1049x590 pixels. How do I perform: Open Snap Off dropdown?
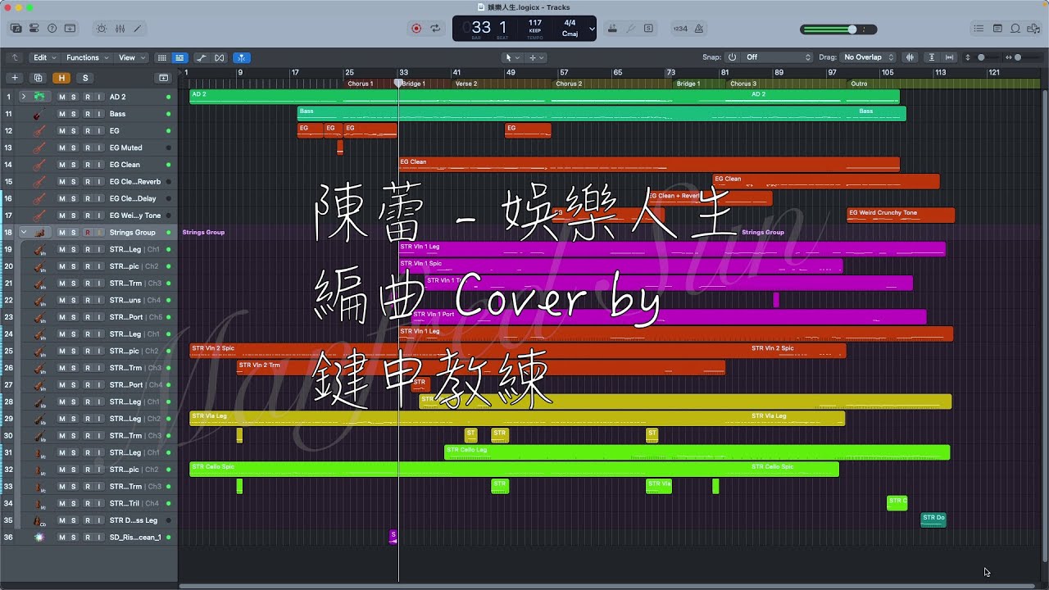[x=776, y=57]
